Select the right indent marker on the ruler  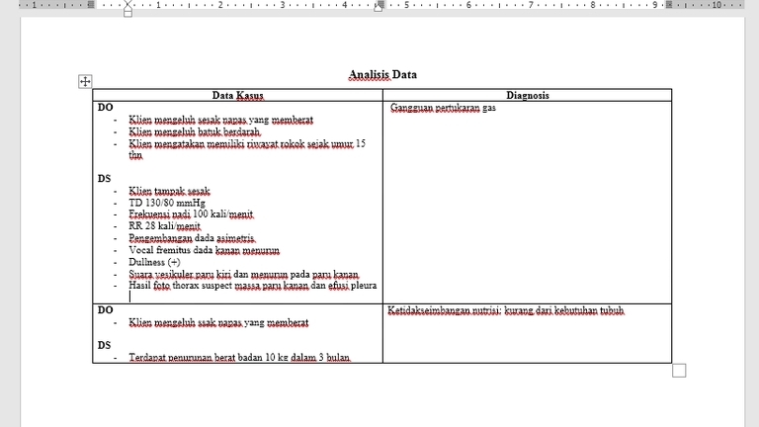pos(379,6)
